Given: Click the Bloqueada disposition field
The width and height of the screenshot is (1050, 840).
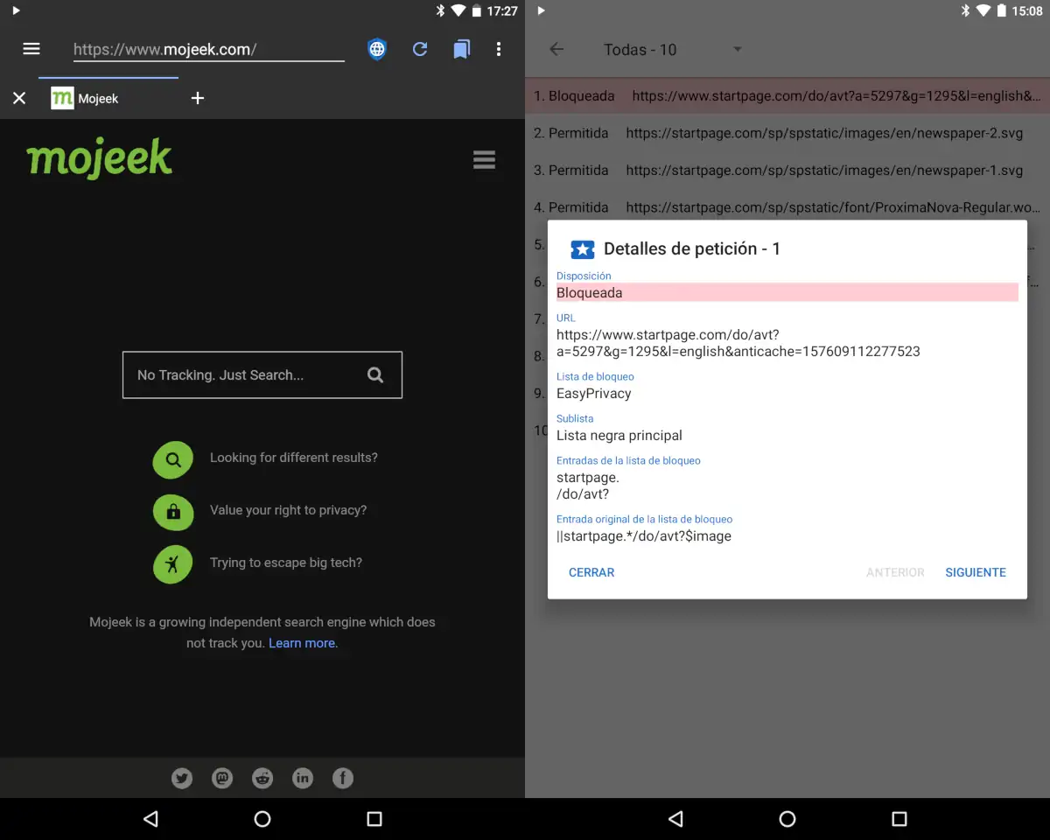Looking at the screenshot, I should point(787,292).
